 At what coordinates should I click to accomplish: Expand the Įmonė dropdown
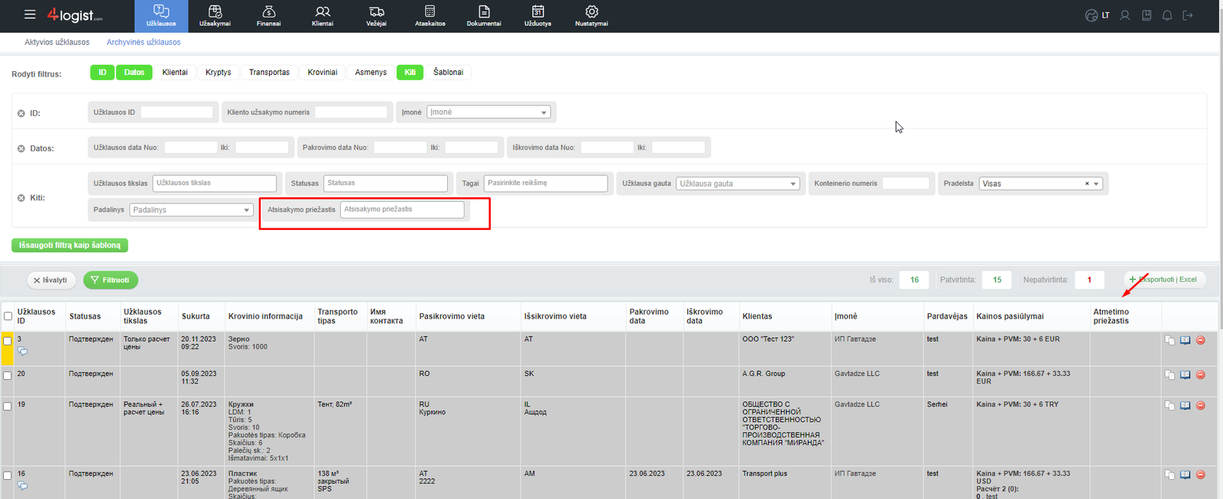[x=488, y=112]
